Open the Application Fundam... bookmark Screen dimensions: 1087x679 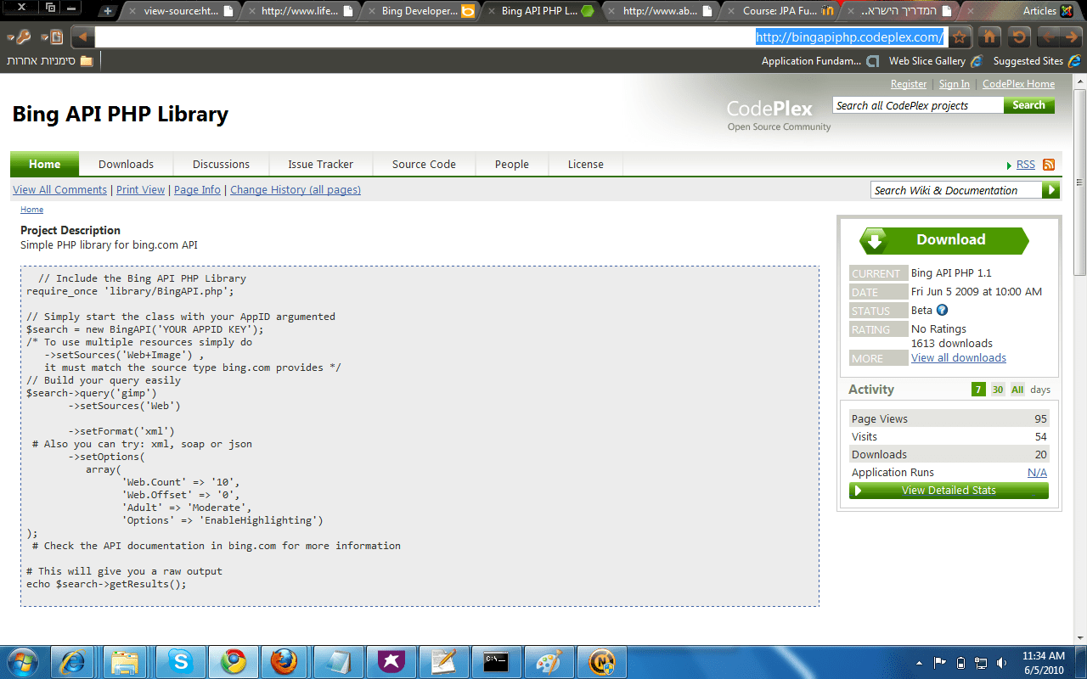click(819, 61)
